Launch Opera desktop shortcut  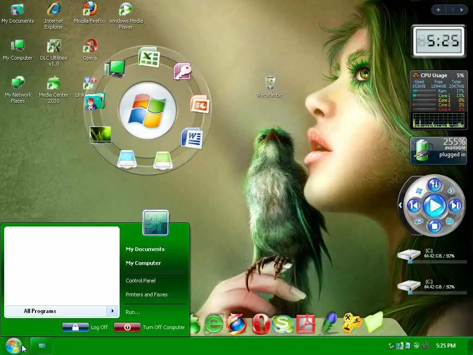pyautogui.click(x=90, y=50)
